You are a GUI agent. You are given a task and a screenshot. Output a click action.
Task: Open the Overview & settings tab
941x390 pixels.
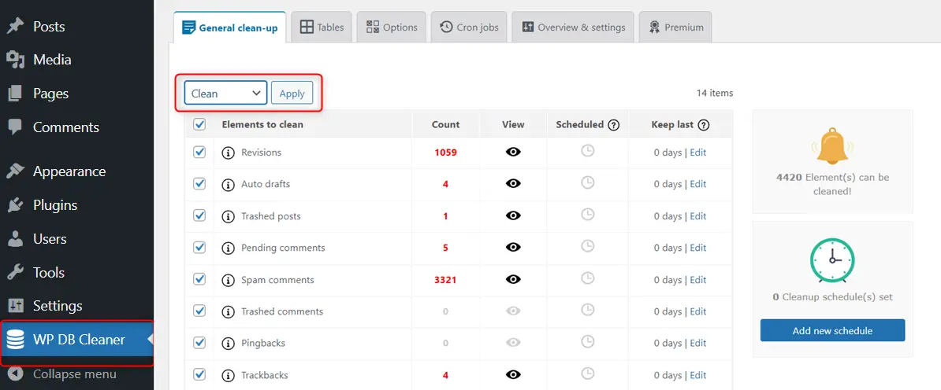coord(573,27)
